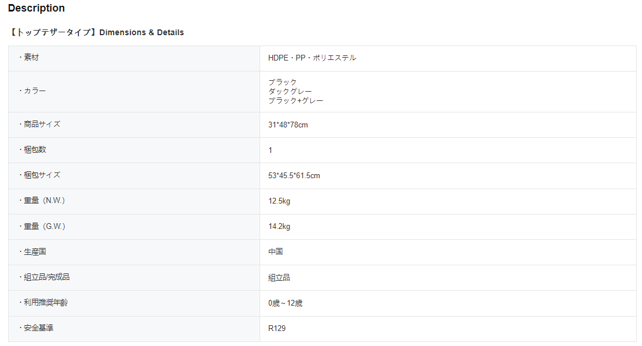Click the ダックグレー color text
Screen dimensions: 642x346
pyautogui.click(x=290, y=91)
